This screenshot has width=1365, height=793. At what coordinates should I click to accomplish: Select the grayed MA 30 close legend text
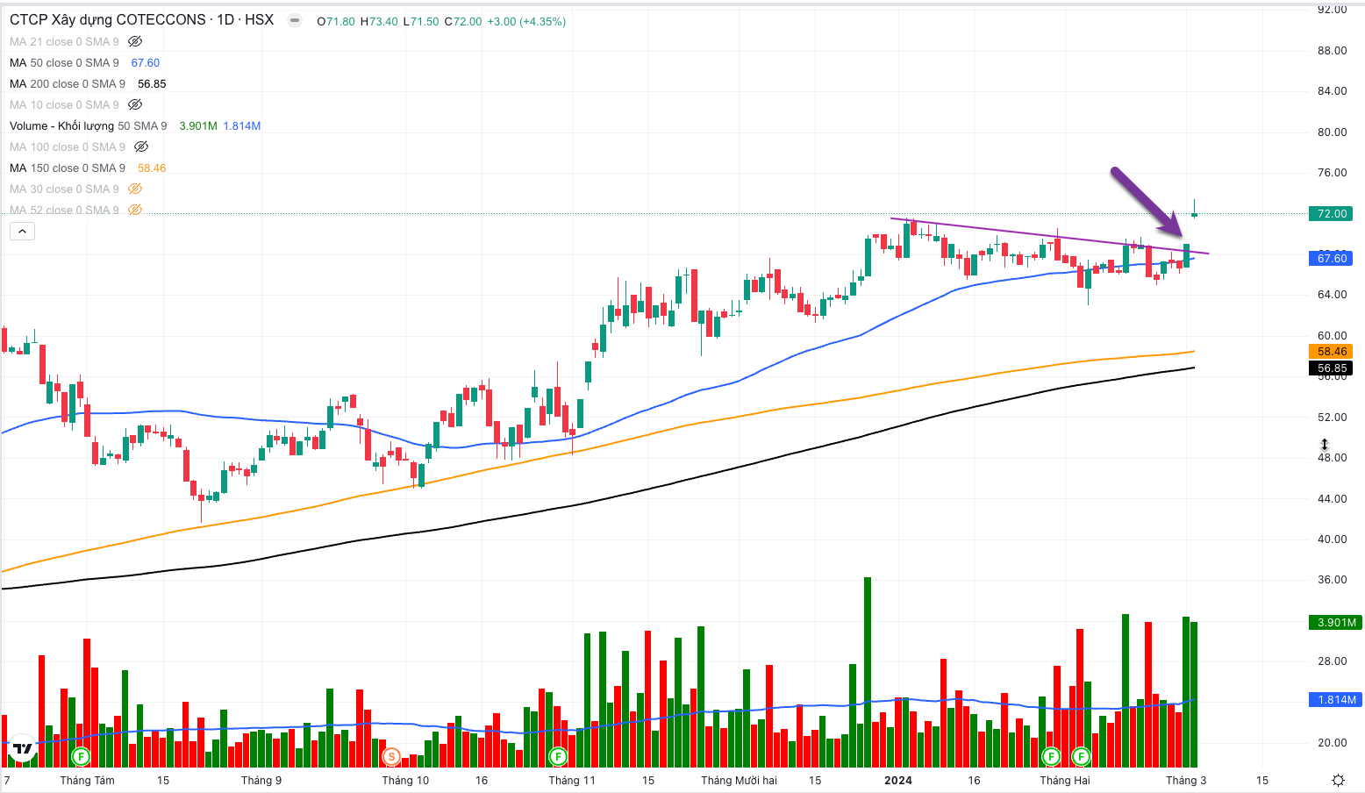point(64,189)
